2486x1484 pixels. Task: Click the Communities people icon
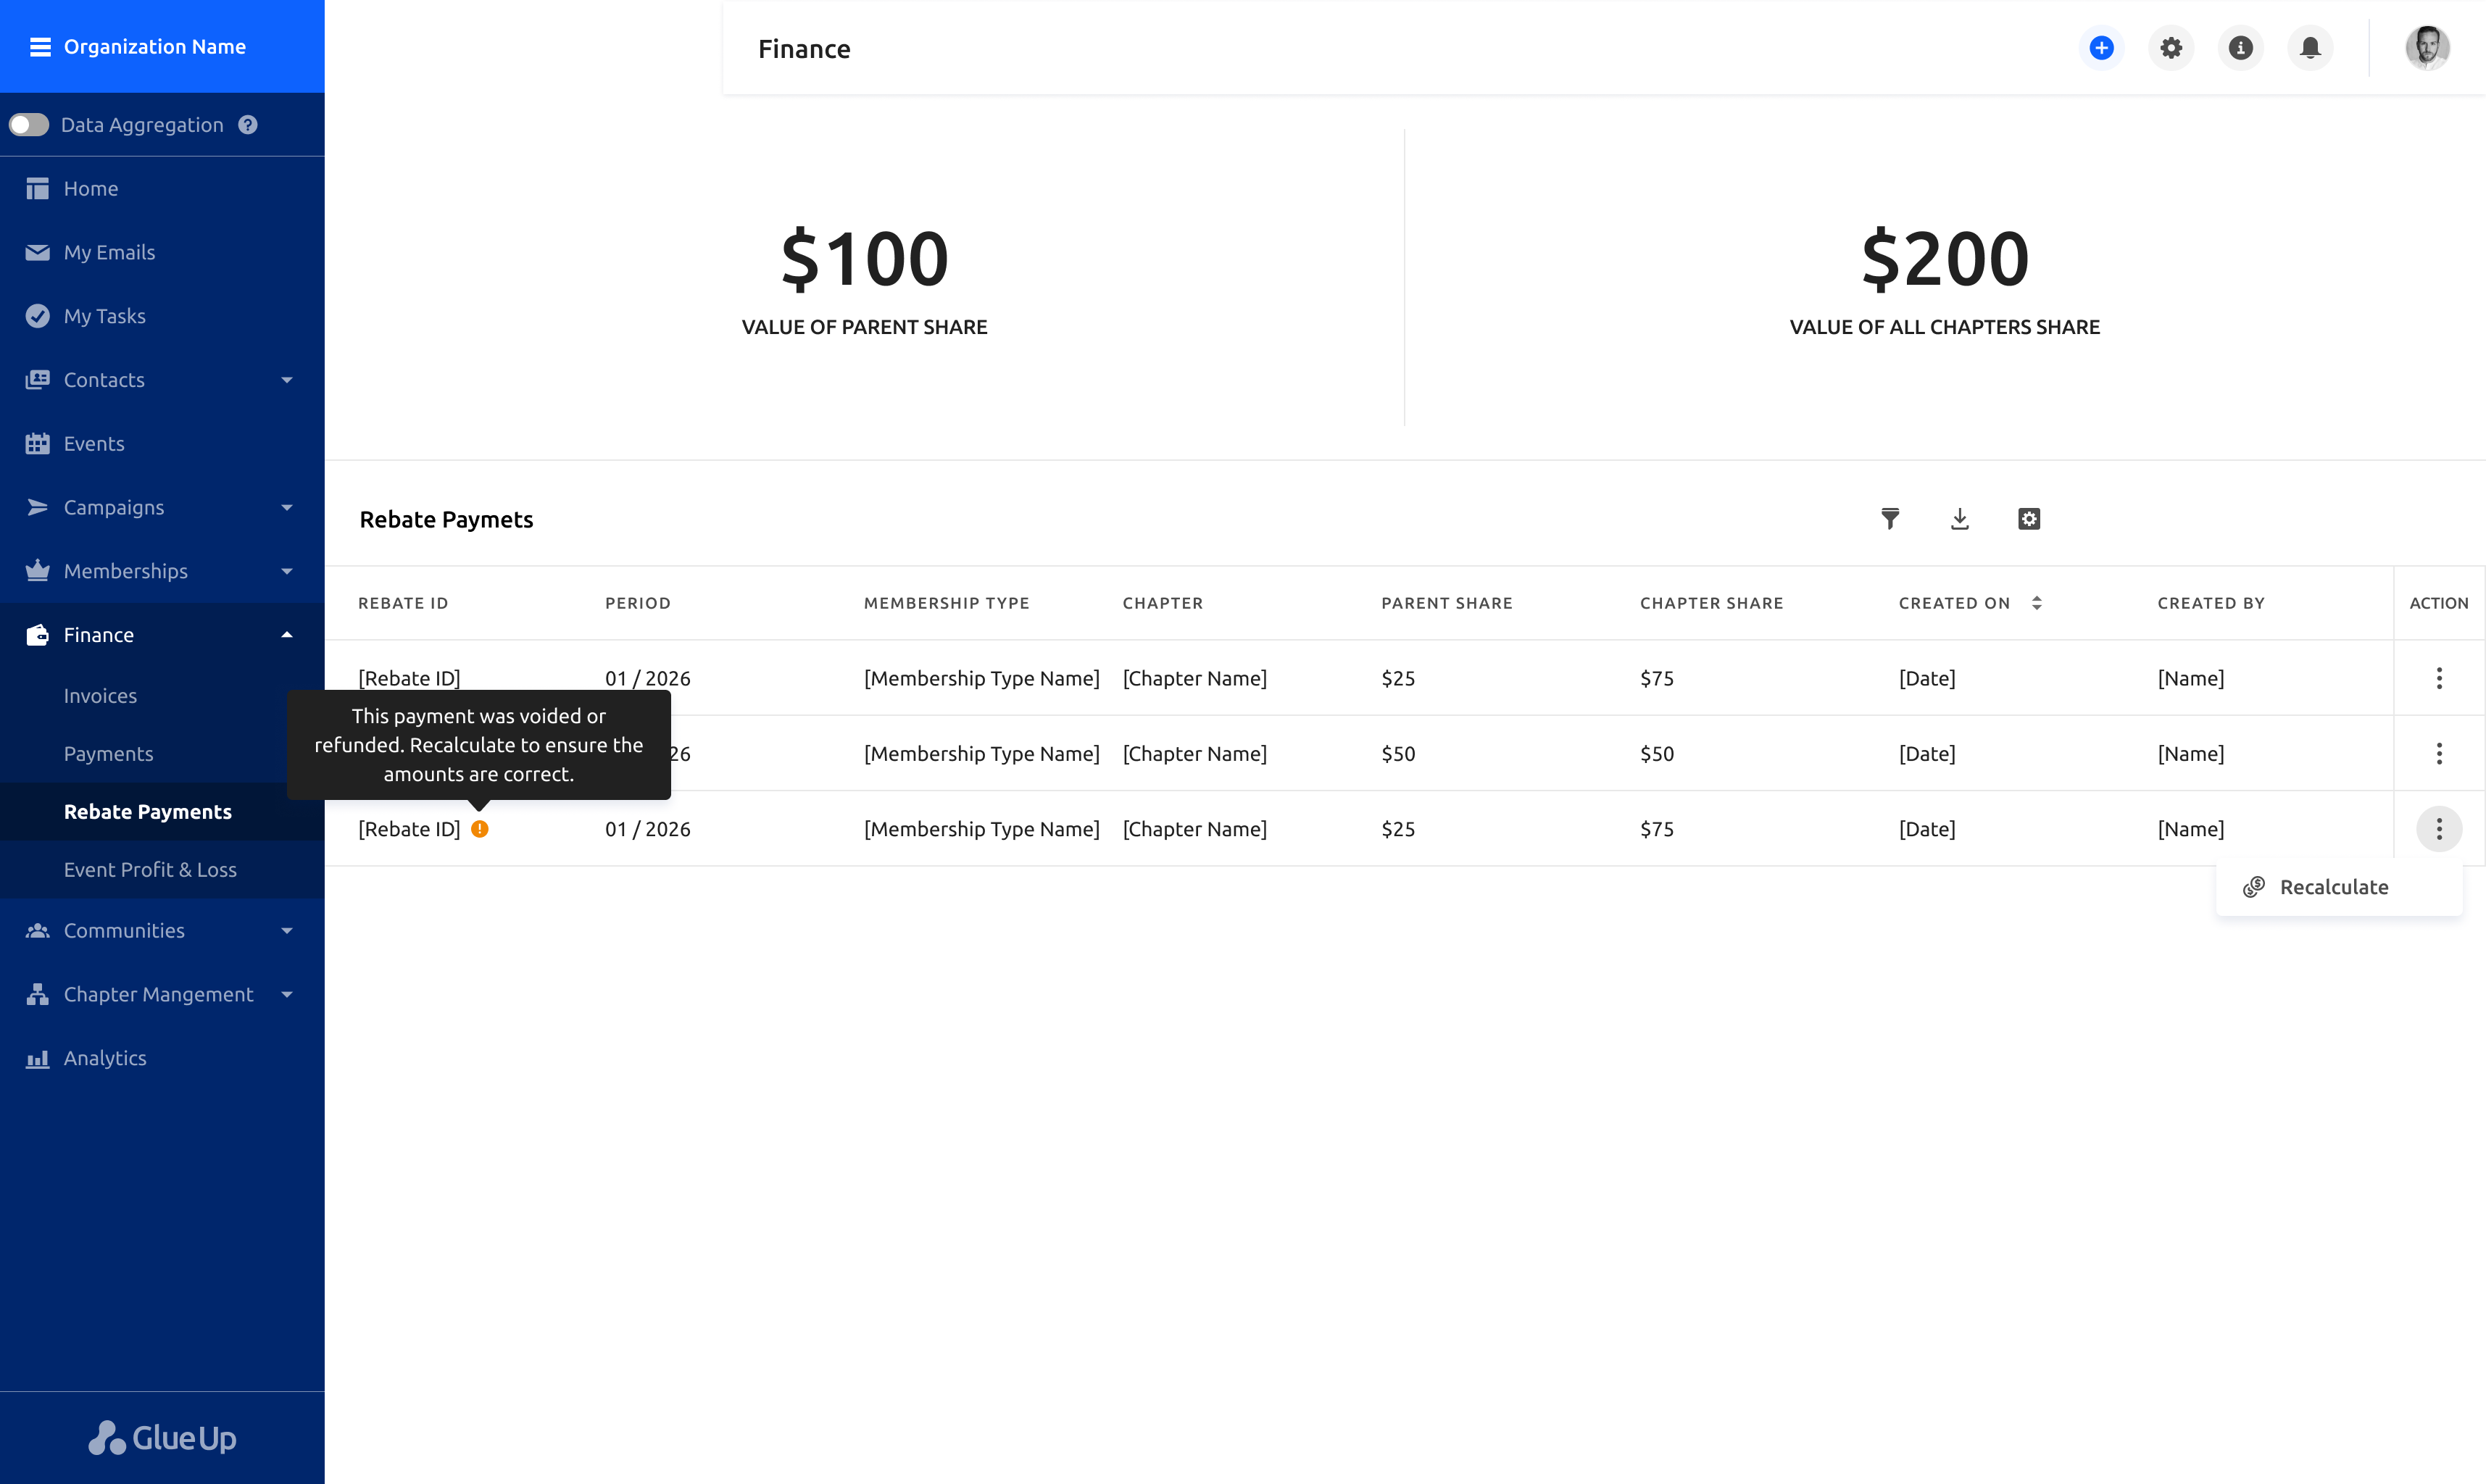[x=37, y=931]
